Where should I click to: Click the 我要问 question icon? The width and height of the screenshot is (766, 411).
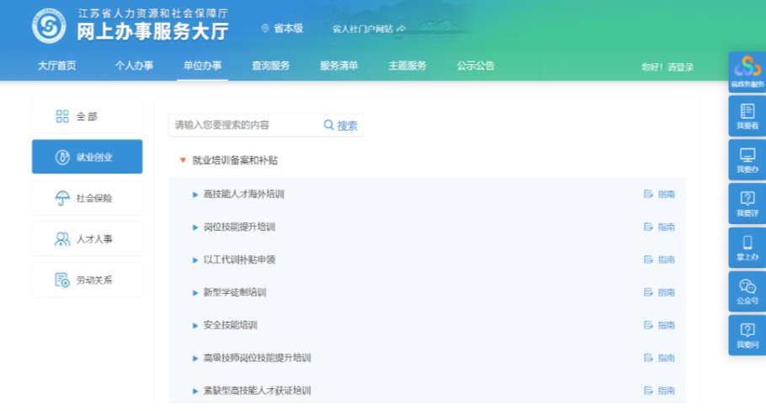click(747, 334)
